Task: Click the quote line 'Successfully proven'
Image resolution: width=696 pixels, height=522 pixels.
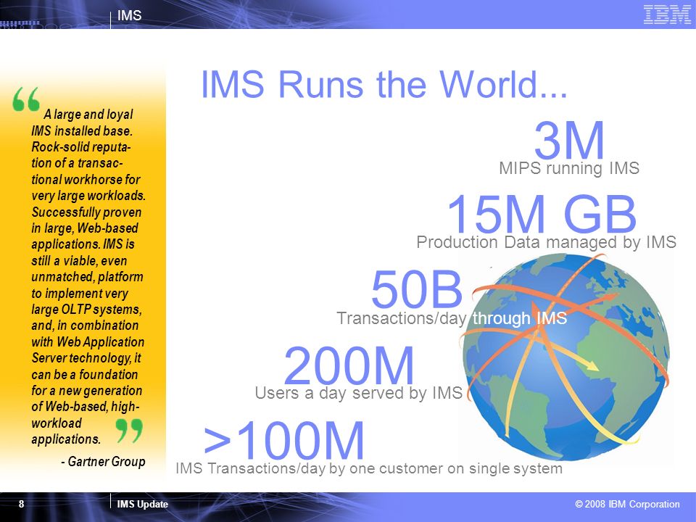Action: pos(86,212)
